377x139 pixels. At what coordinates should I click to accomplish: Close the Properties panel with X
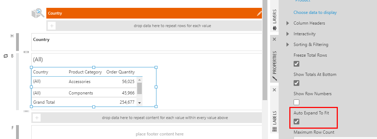point(275,39)
